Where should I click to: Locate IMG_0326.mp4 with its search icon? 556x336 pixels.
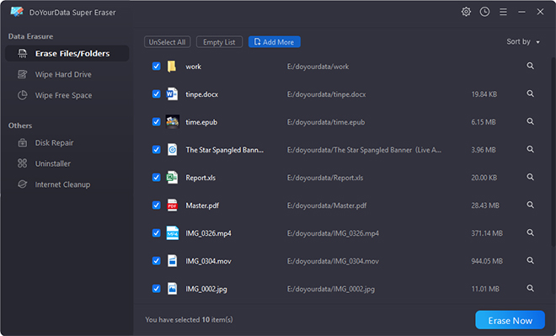(530, 232)
